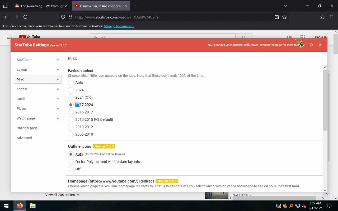This screenshot has width=338, height=211.
Task: Open Firefox application menu
Action: click(332, 17)
